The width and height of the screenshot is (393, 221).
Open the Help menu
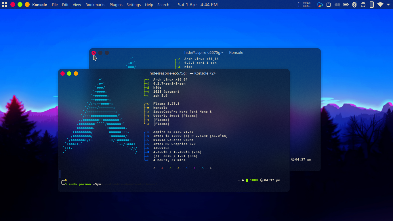tap(149, 5)
